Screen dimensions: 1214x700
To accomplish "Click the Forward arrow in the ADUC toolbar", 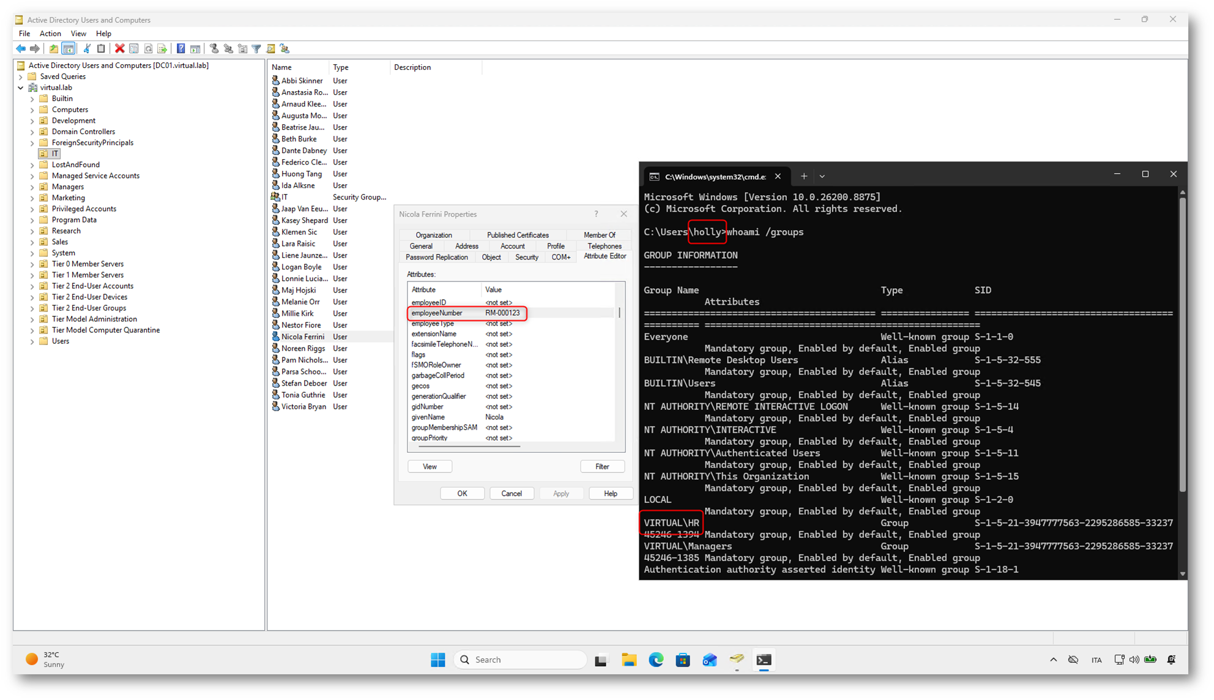I will (x=35, y=48).
